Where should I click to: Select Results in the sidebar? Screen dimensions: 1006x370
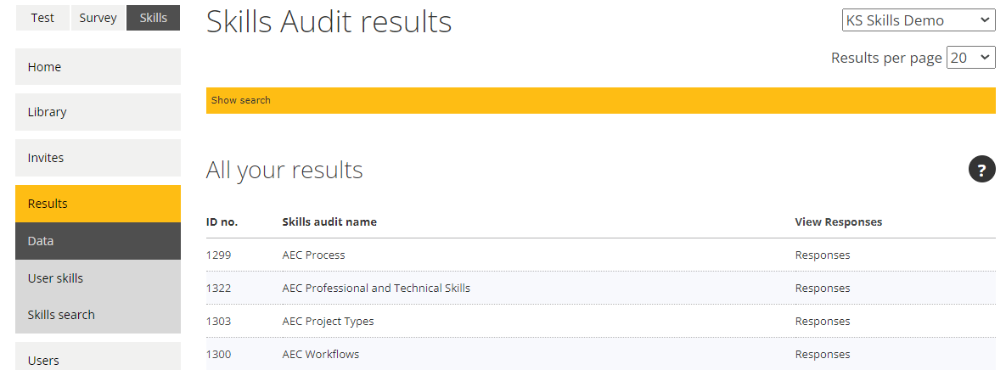[98, 204]
